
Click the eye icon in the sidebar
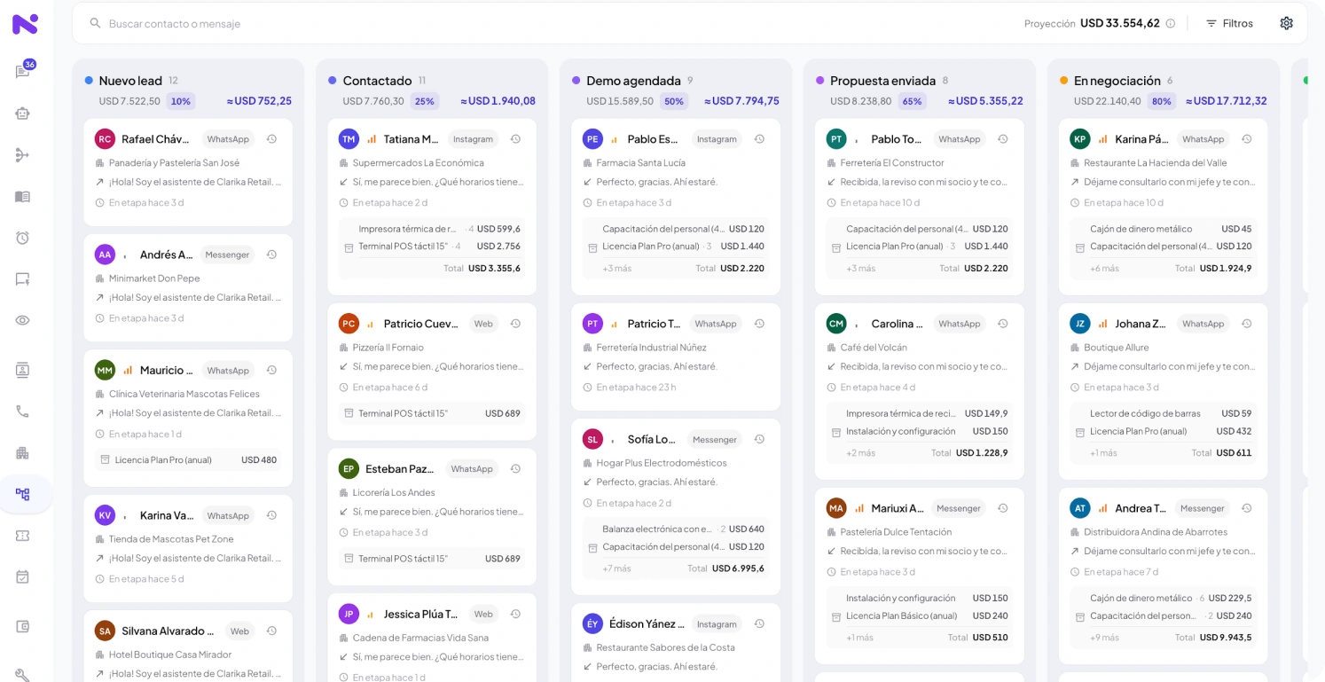(23, 320)
